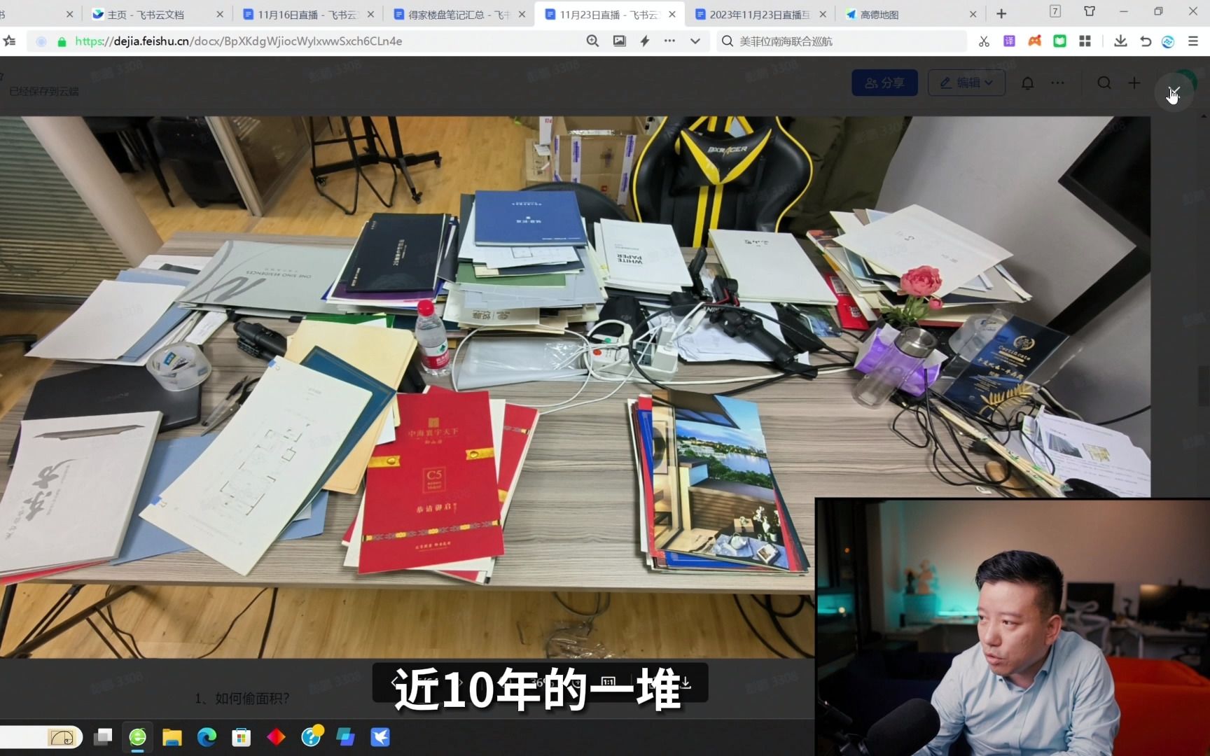Click the red diamond app taskbar icon
1210x756 pixels.
point(276,736)
